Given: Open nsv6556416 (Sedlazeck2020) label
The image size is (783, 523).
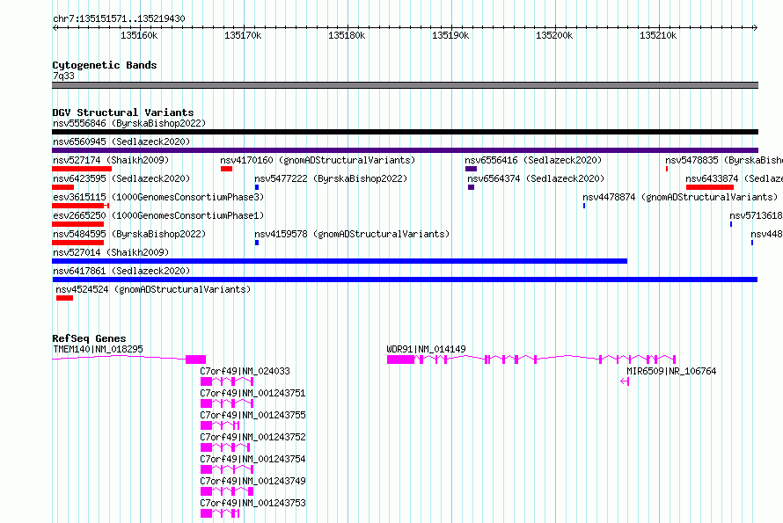Looking at the screenshot, I should pos(533,160).
